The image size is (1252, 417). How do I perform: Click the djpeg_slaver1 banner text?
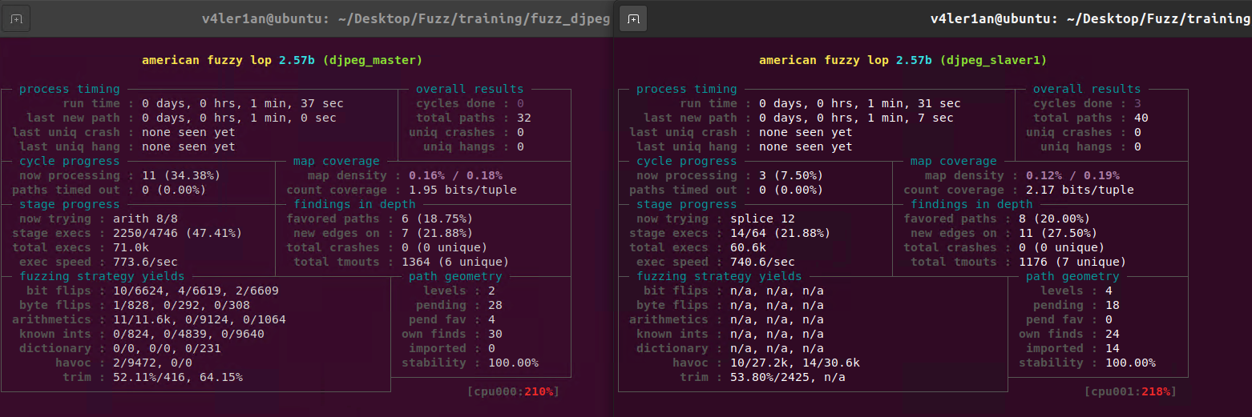click(995, 60)
